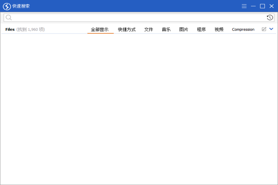
Task: Click the pencil edit icon near Compression
Action: click(x=263, y=29)
